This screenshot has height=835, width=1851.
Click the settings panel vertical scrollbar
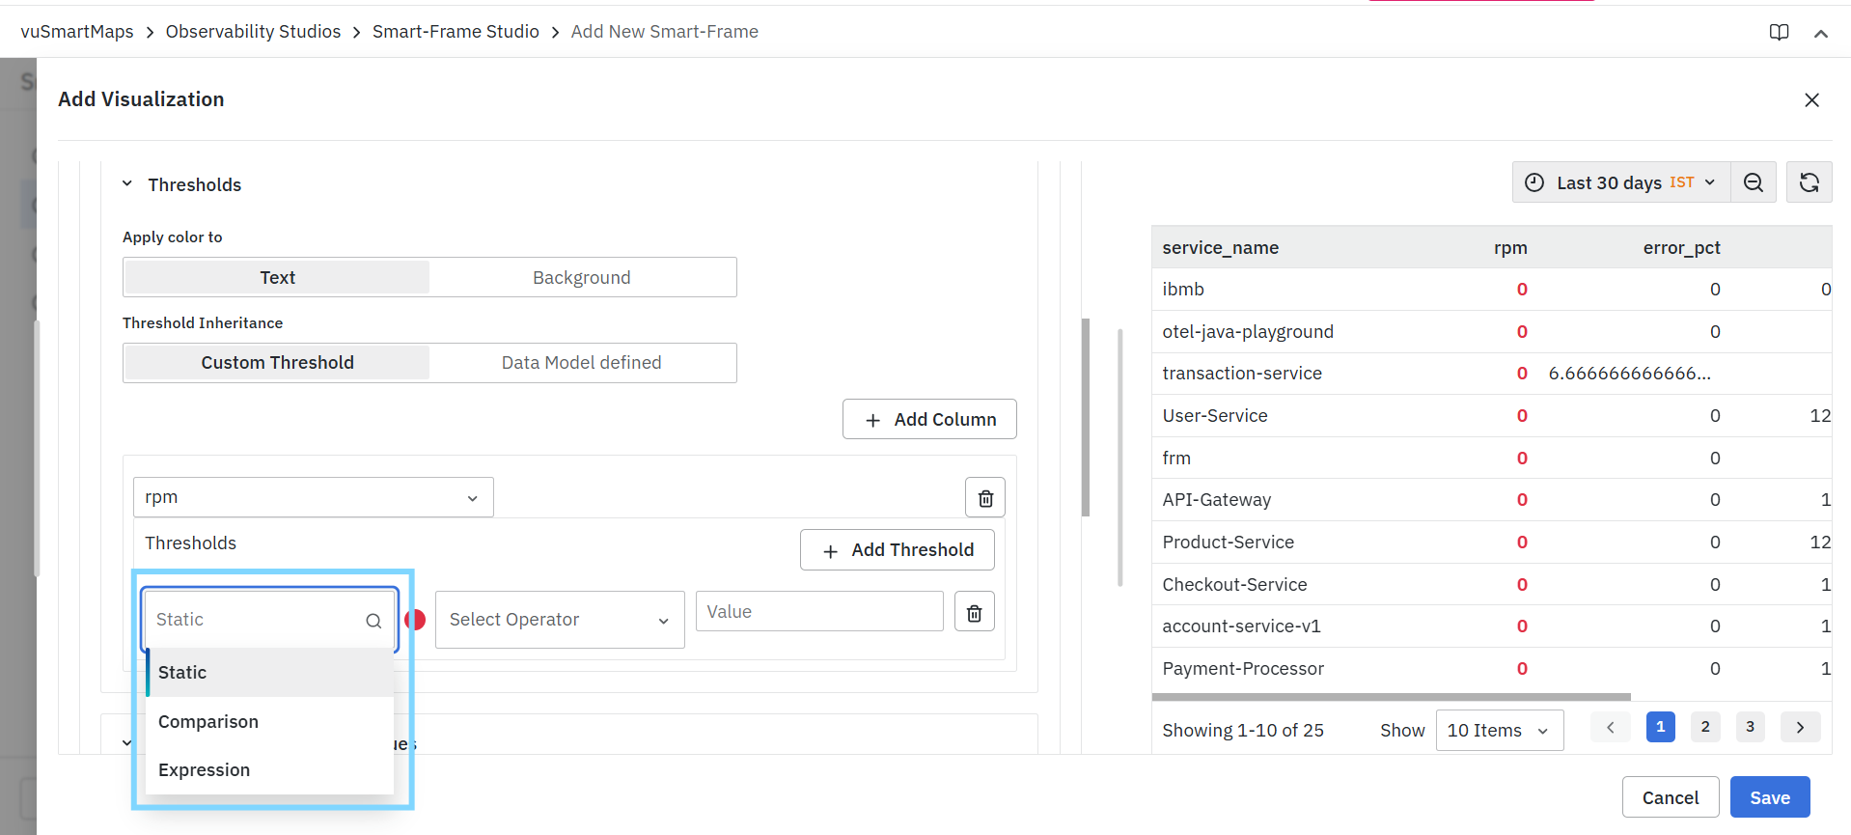click(x=1086, y=417)
